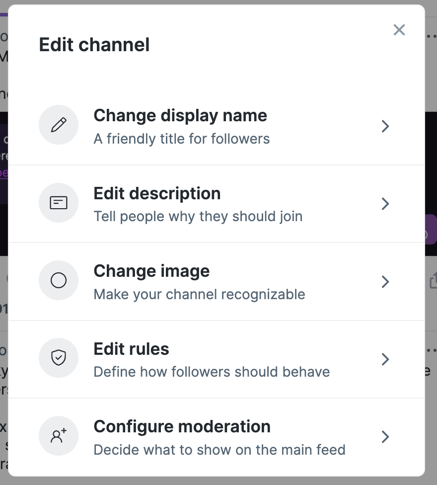Click the circle icon beside Change image

pyautogui.click(x=59, y=281)
